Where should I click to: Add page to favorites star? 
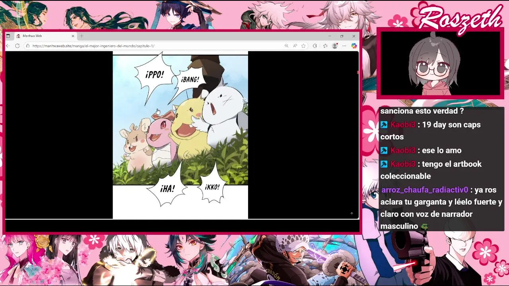[x=303, y=46]
